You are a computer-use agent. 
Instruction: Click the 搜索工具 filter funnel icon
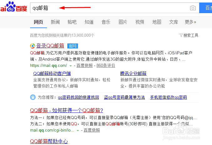point(181,35)
